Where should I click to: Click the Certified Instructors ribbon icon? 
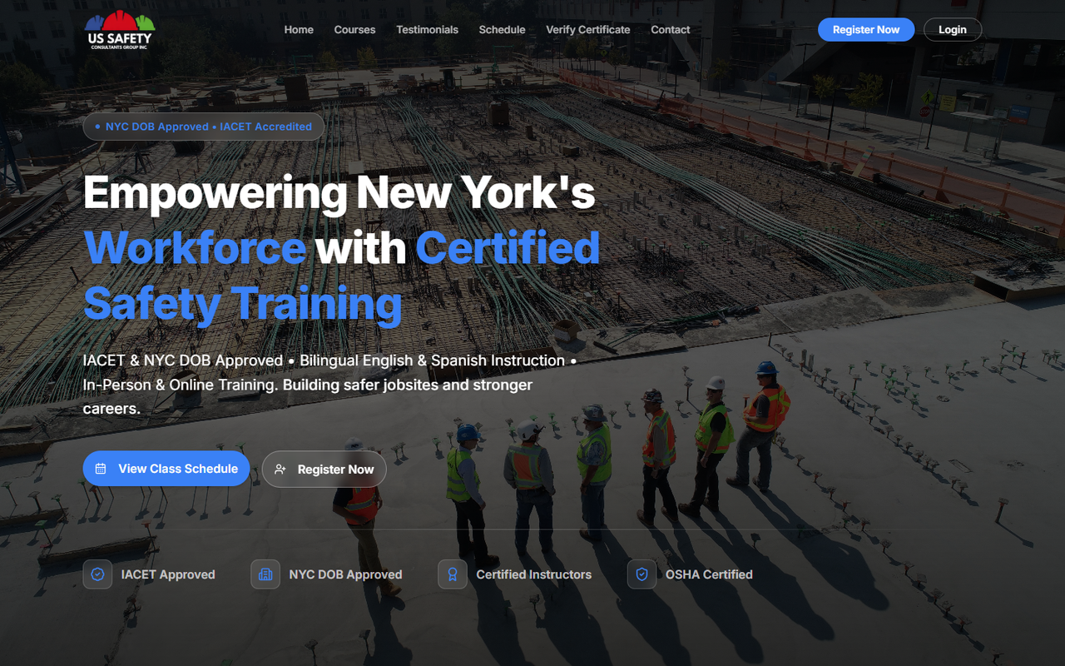(453, 574)
